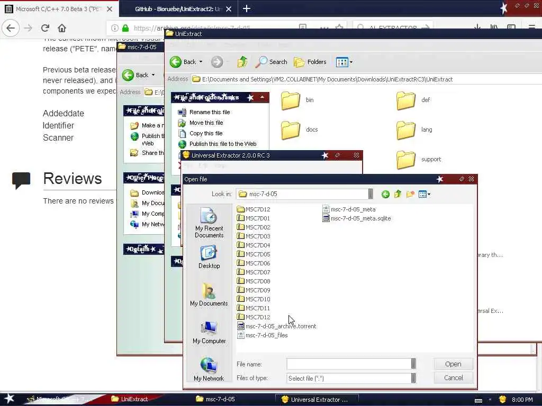Click Forward arrow in UniExtract window
This screenshot has height=406, width=542.
coord(217,62)
